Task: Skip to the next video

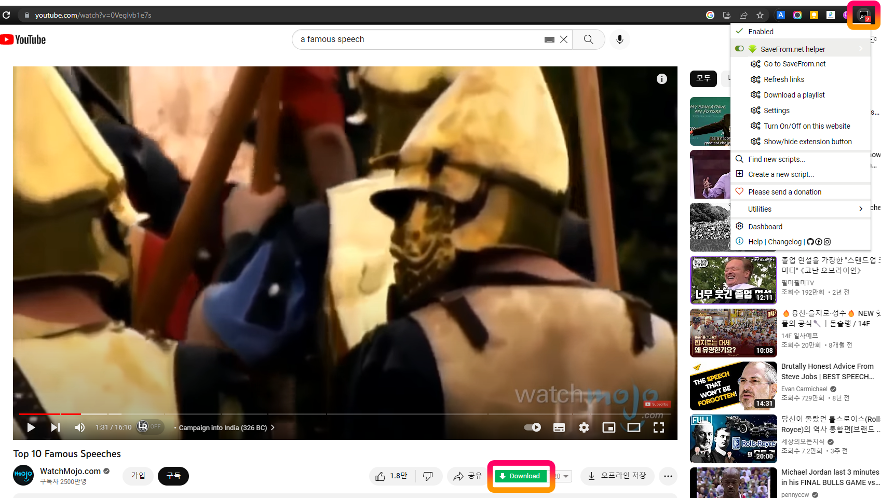Action: 56,427
